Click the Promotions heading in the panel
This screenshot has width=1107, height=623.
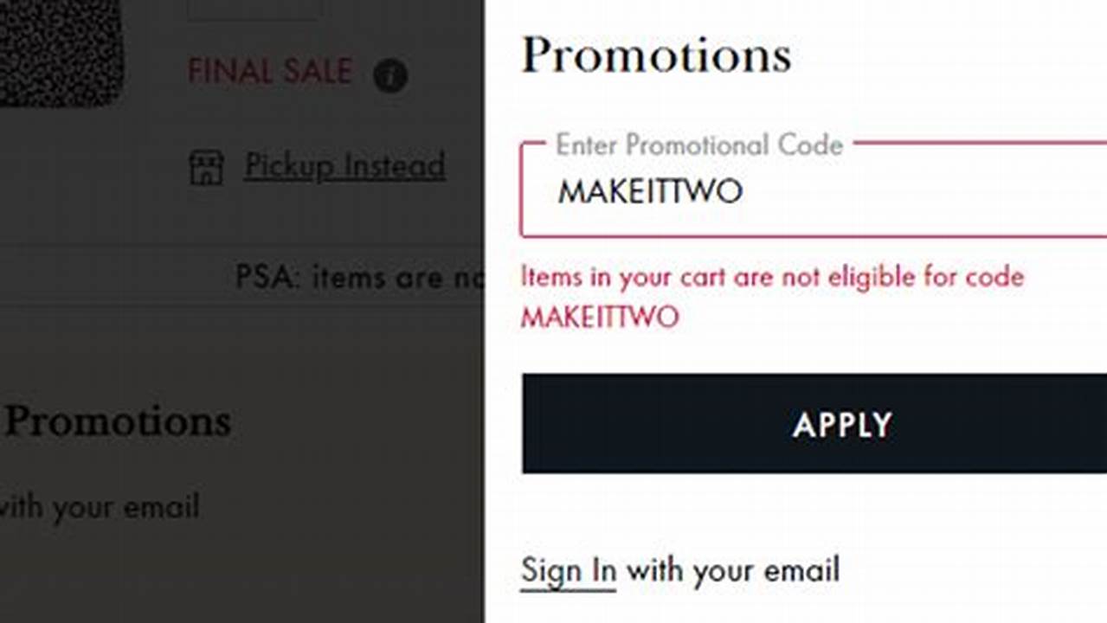(x=656, y=55)
